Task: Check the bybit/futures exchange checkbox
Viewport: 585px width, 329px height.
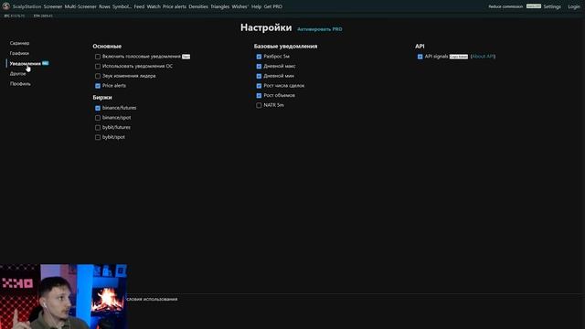Action: click(98, 128)
